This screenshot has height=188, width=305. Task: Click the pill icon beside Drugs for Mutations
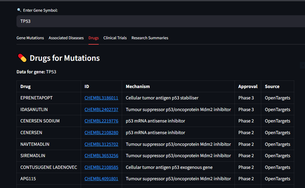point(22,58)
